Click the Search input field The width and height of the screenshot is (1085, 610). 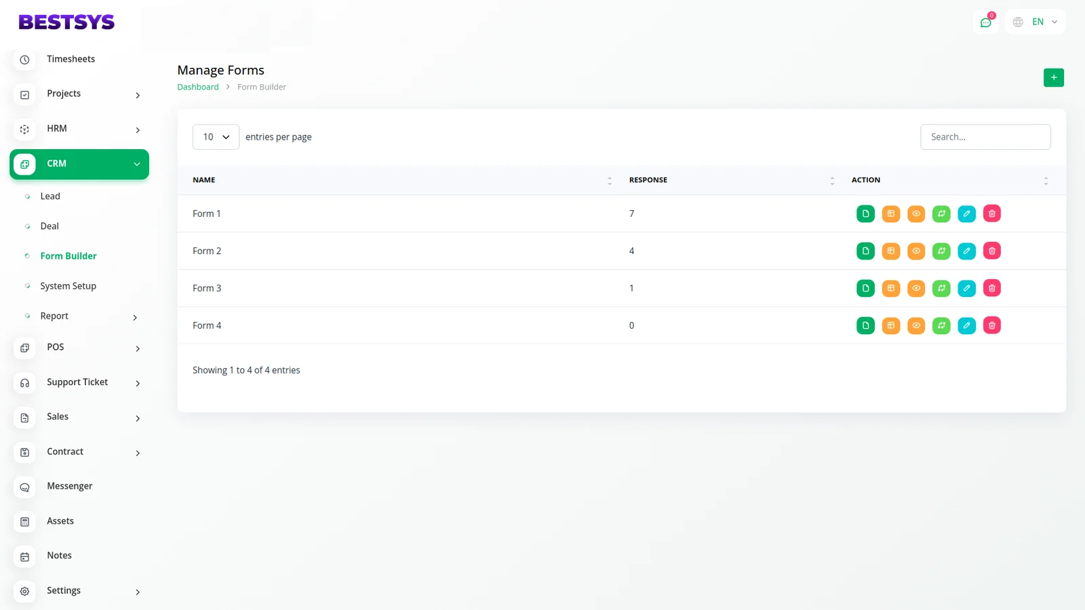click(985, 137)
